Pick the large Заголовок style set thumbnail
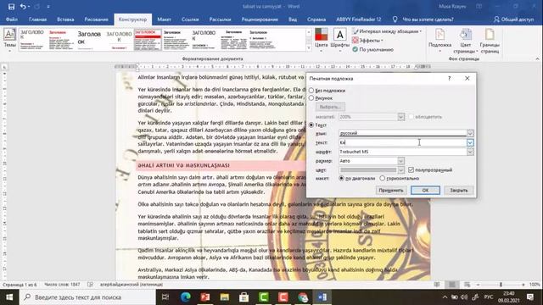543x305 pixels. point(89,40)
